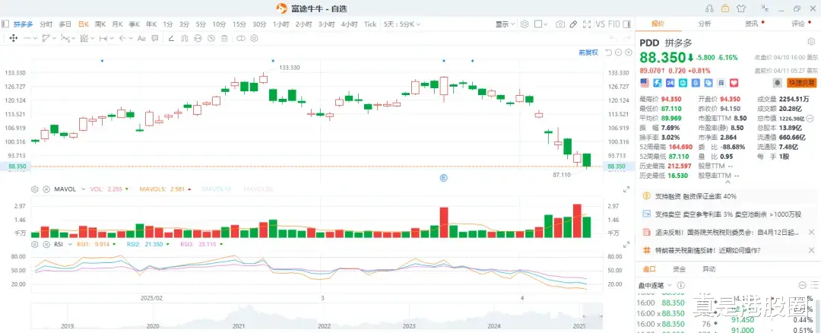Toggle MAVOL20 line visibility
This screenshot has height=333, width=821.
tap(258, 189)
